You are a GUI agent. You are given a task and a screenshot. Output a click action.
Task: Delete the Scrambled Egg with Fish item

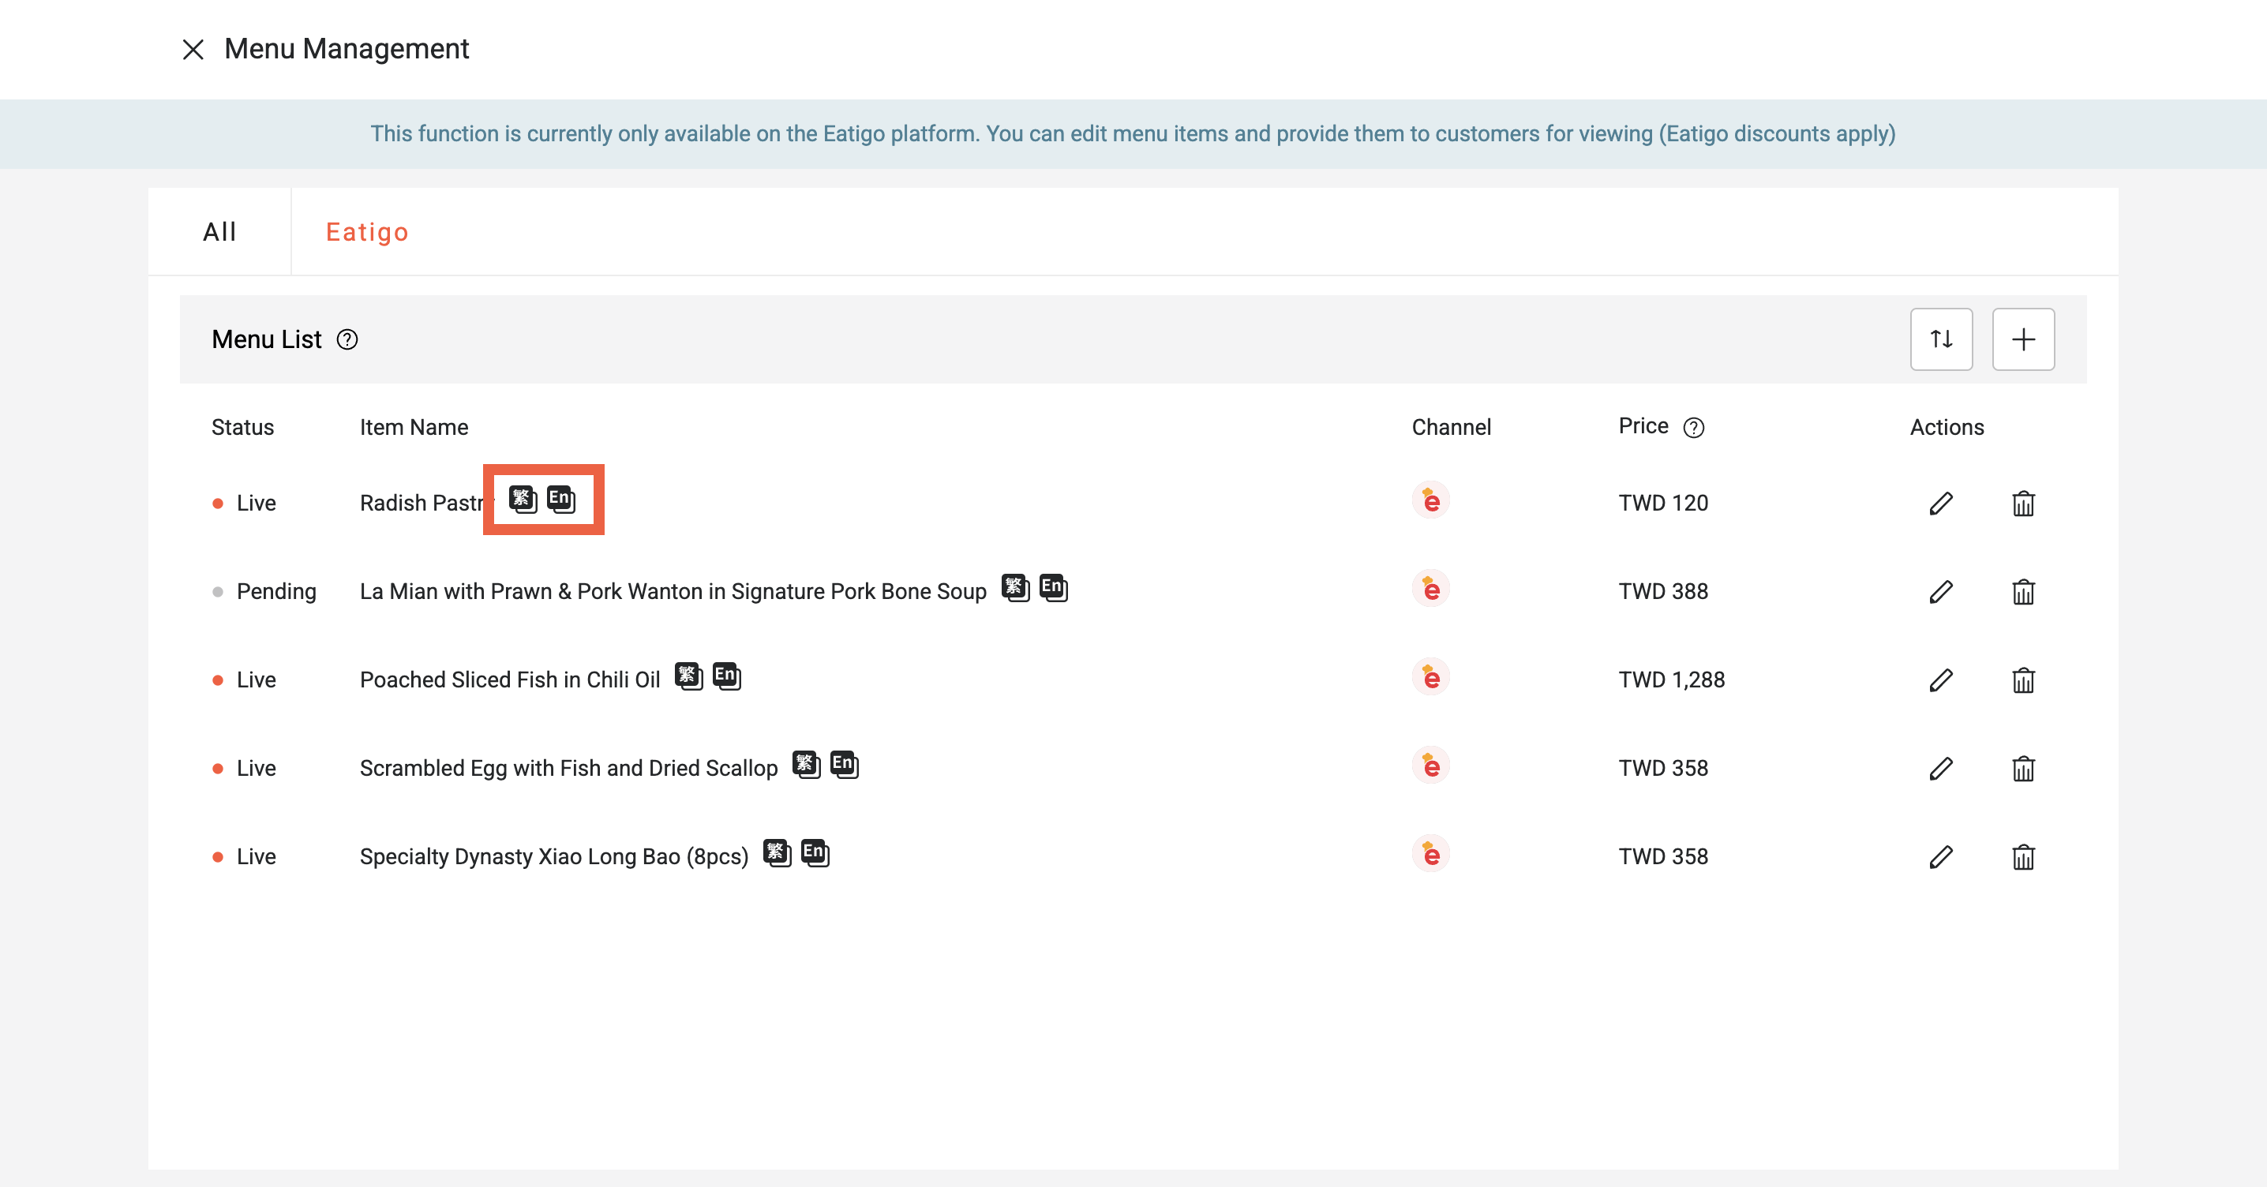tap(2023, 769)
